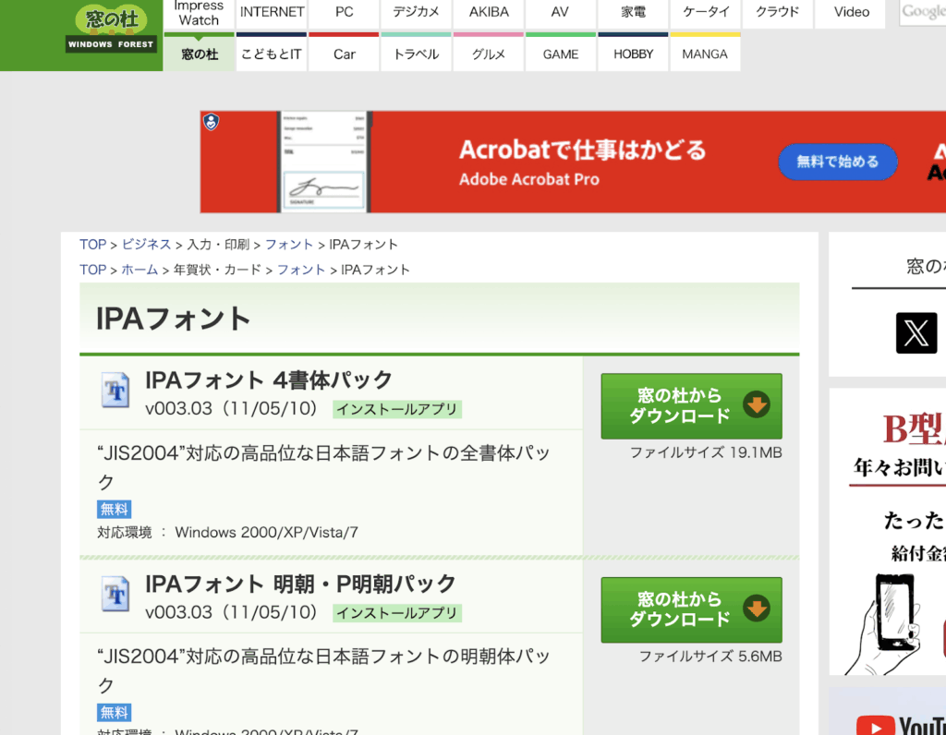This screenshot has width=946, height=735.
Task: Open the デジカメ tab
Action: [x=417, y=12]
